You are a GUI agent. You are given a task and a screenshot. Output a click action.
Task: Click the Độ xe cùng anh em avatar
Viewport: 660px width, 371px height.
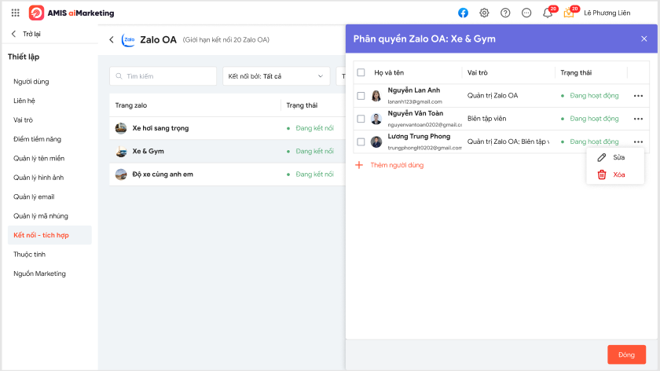(x=121, y=174)
